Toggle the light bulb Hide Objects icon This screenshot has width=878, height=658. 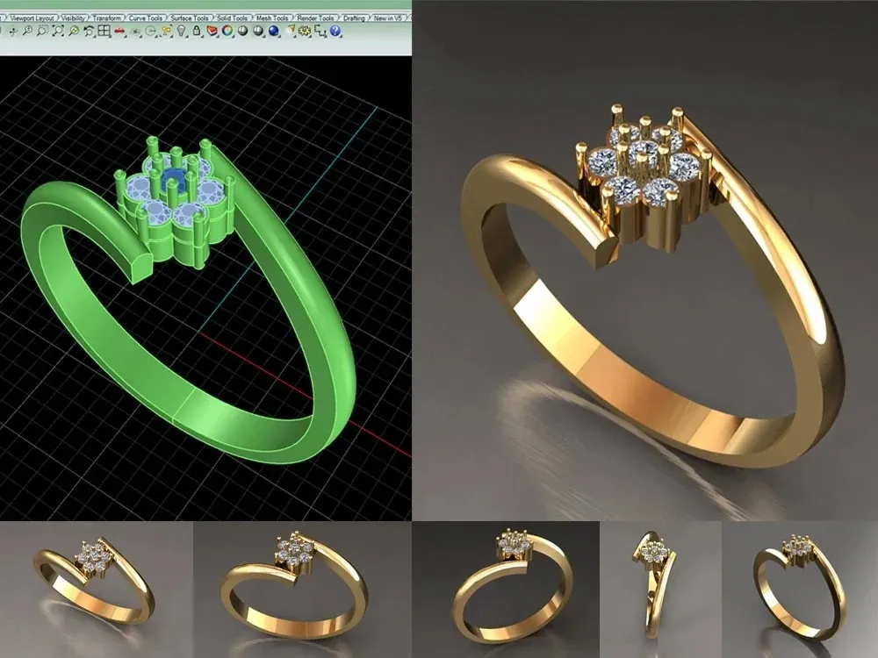(x=181, y=31)
